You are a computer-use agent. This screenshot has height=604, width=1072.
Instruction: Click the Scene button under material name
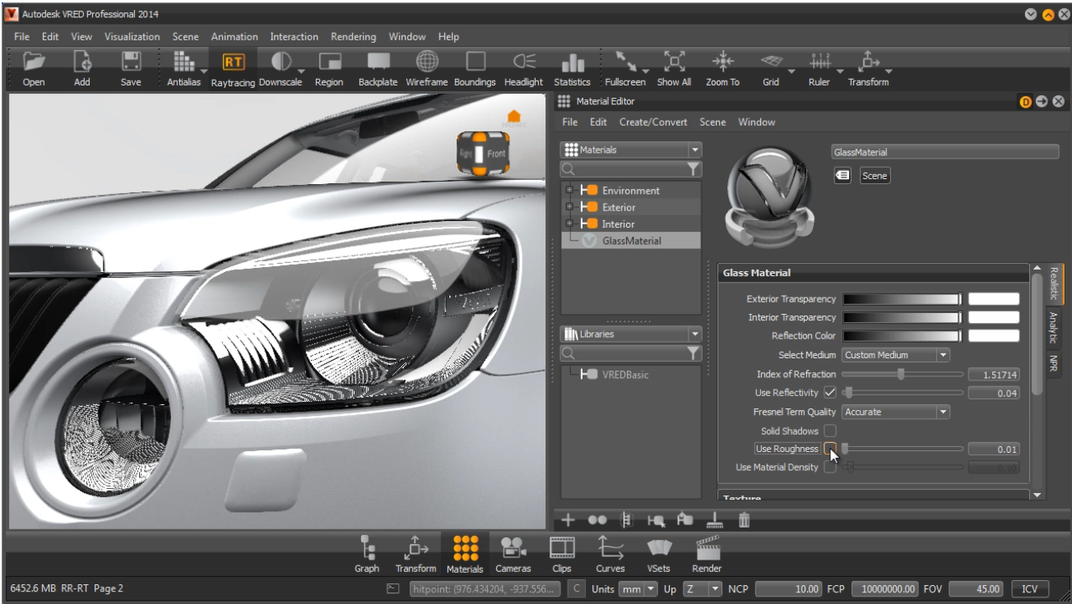point(875,175)
